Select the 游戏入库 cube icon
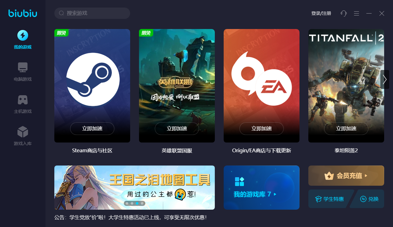The height and width of the screenshot is (227, 393). click(x=22, y=132)
